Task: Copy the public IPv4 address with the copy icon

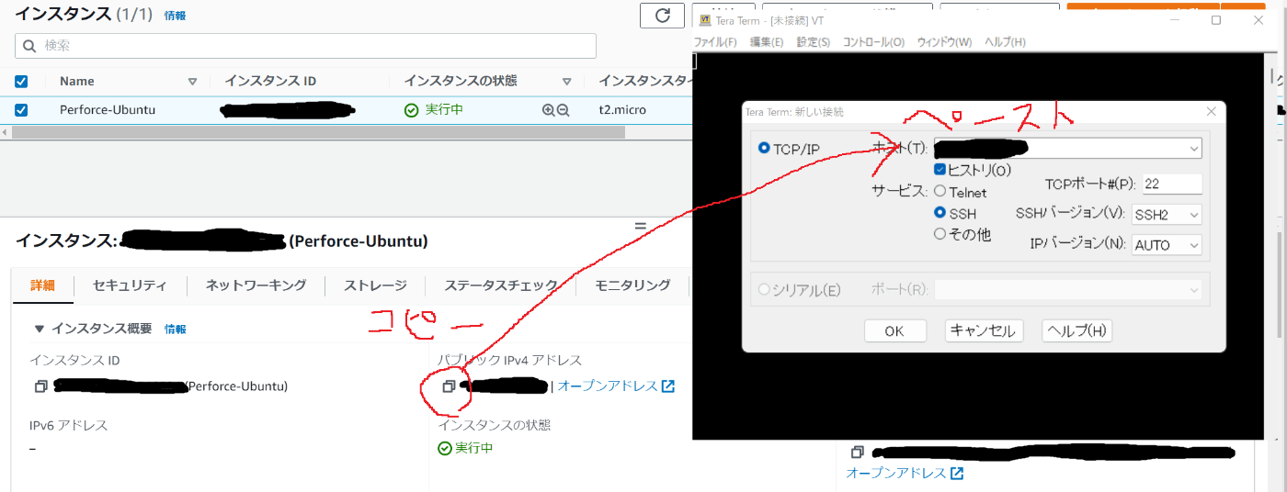Action: tap(449, 386)
